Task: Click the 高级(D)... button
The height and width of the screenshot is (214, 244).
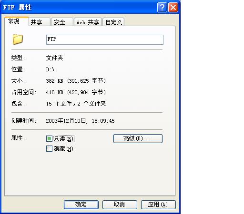Action: (138, 139)
